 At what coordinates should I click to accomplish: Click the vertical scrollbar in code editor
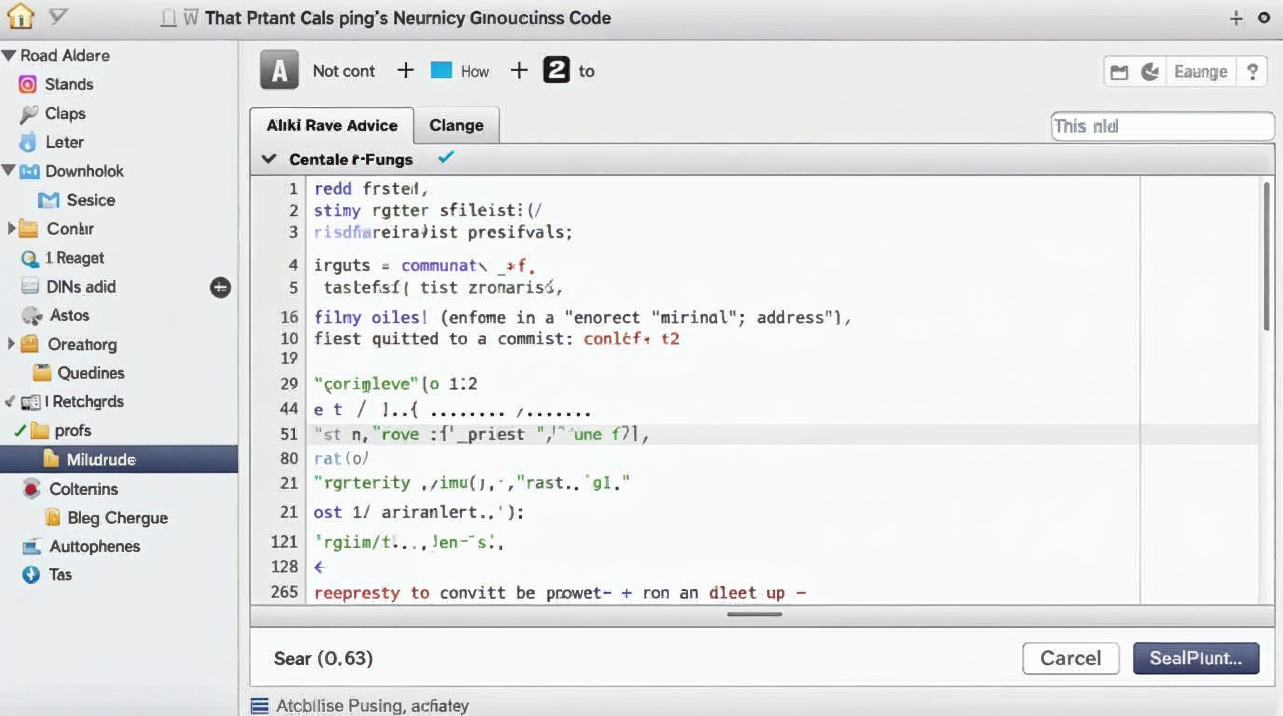tap(1266, 256)
